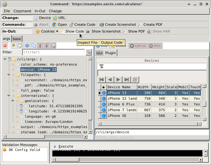Click Create Screenshot
Screen dimensions: 211x165
pyautogui.click(x=118, y=25)
